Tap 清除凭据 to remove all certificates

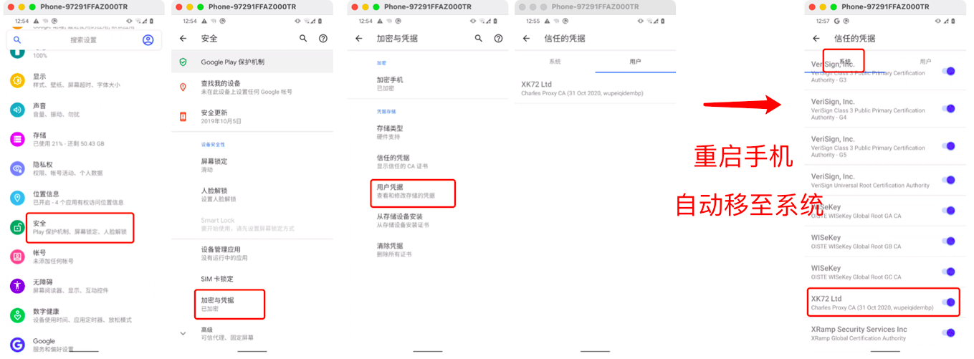428,249
